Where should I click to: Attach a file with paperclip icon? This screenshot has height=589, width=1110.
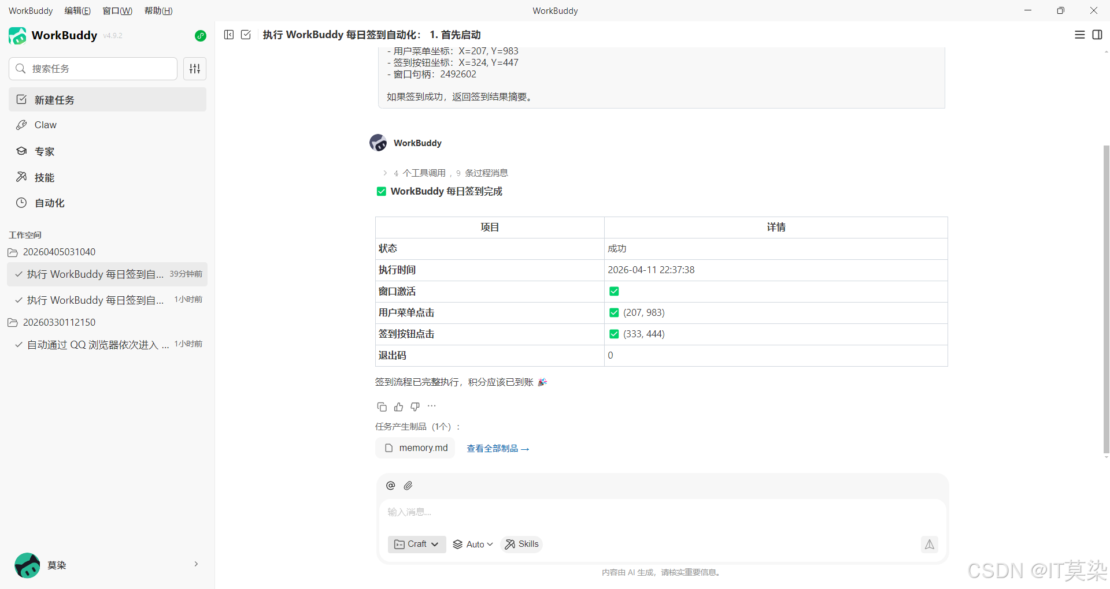pyautogui.click(x=408, y=486)
